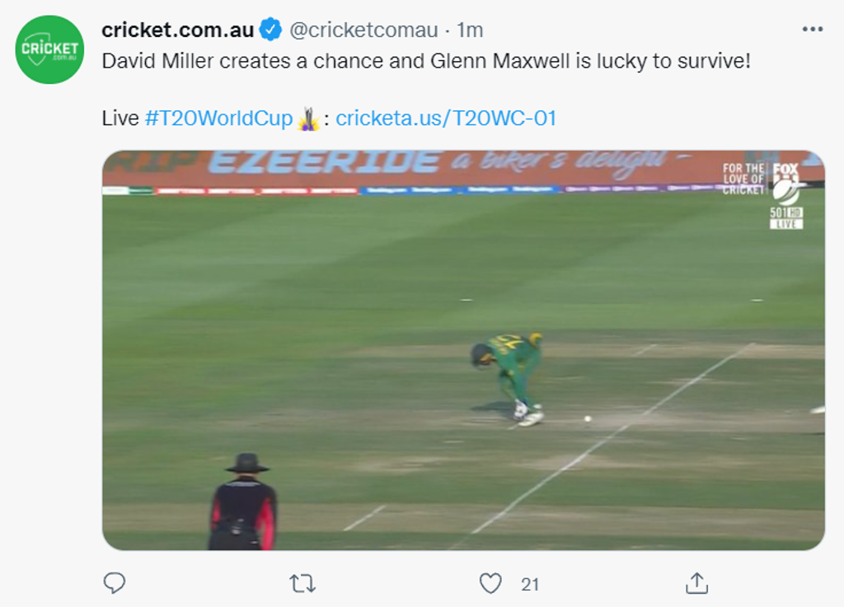Open the share upload arrow icon
844x607 pixels.
coord(697,583)
